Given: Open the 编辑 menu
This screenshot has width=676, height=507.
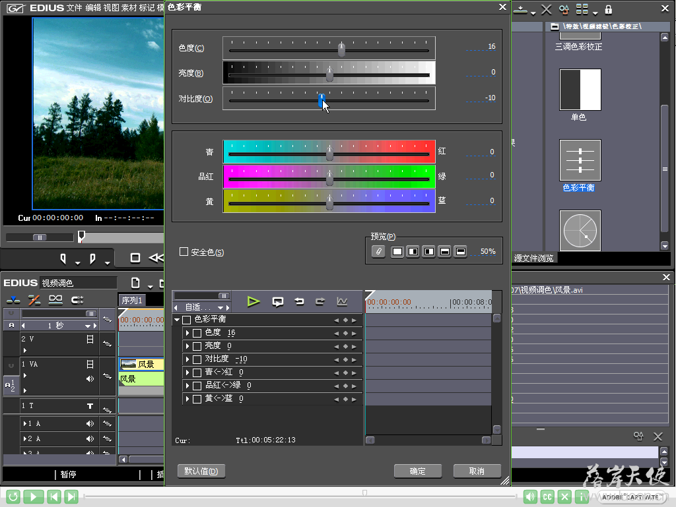Looking at the screenshot, I should (92, 8).
